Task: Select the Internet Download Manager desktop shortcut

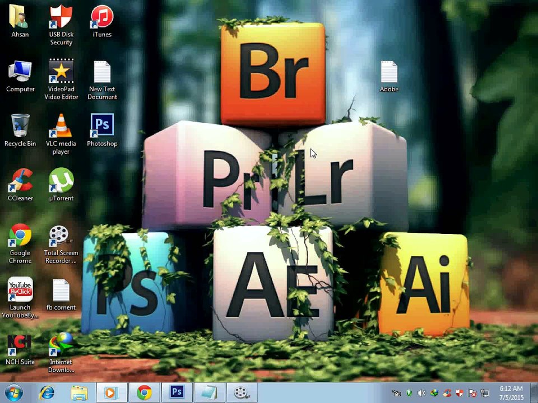Action: (x=61, y=353)
